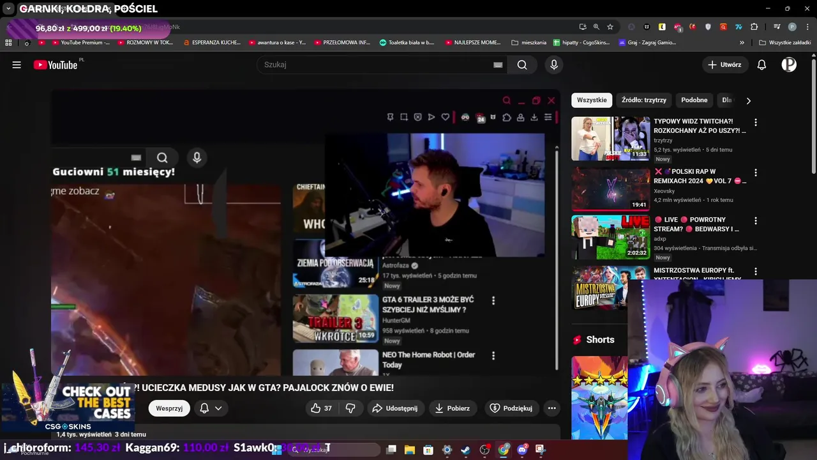Open options for GTA 6 TRAILER 3 video
Viewport: 817px width, 460px height.
(493, 300)
